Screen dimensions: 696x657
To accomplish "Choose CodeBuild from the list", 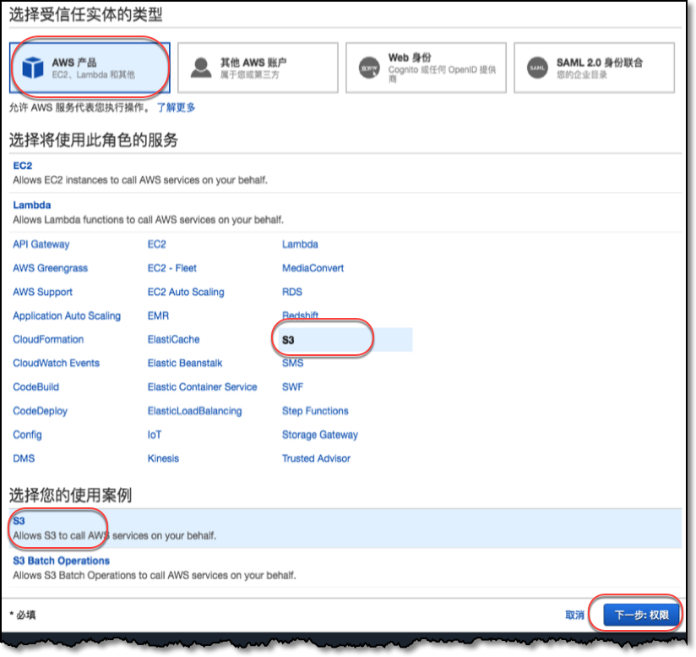I will pyautogui.click(x=36, y=387).
